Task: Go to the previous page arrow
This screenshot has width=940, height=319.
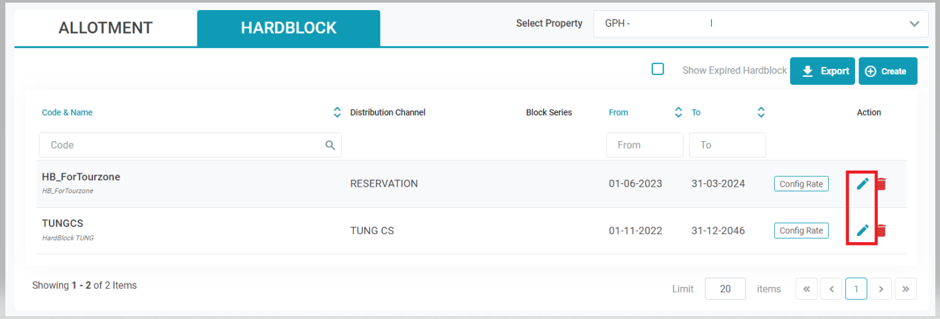Action: pyautogui.click(x=831, y=289)
